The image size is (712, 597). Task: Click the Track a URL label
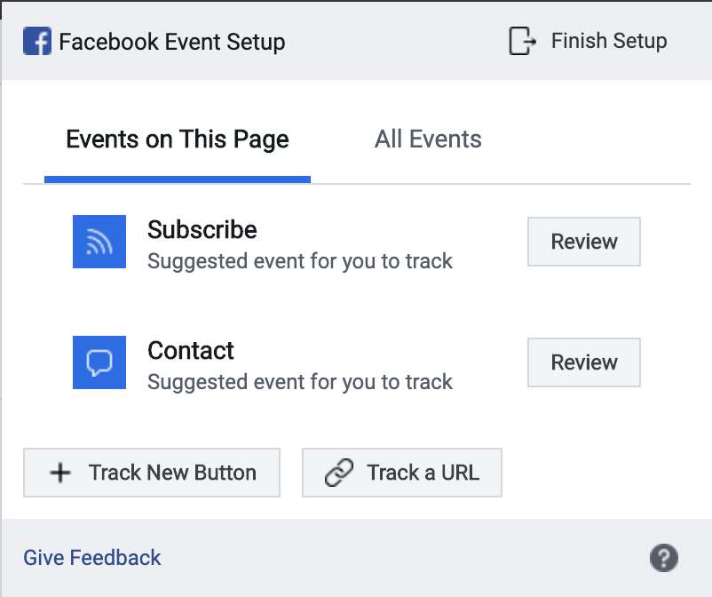pyautogui.click(x=423, y=473)
